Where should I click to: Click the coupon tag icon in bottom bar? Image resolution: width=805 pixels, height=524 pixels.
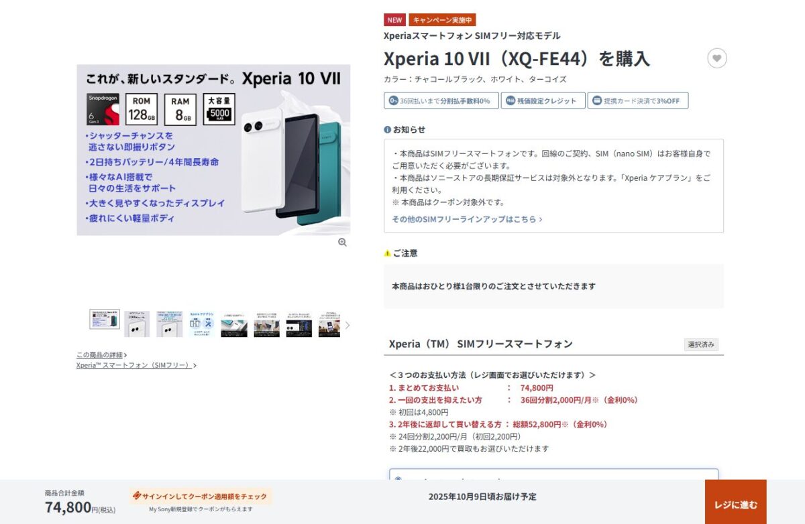[137, 496]
